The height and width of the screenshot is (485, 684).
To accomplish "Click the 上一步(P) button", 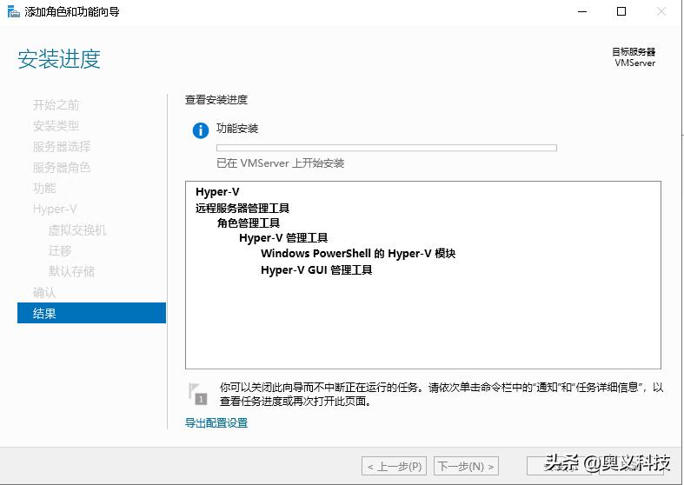I will tap(394, 466).
